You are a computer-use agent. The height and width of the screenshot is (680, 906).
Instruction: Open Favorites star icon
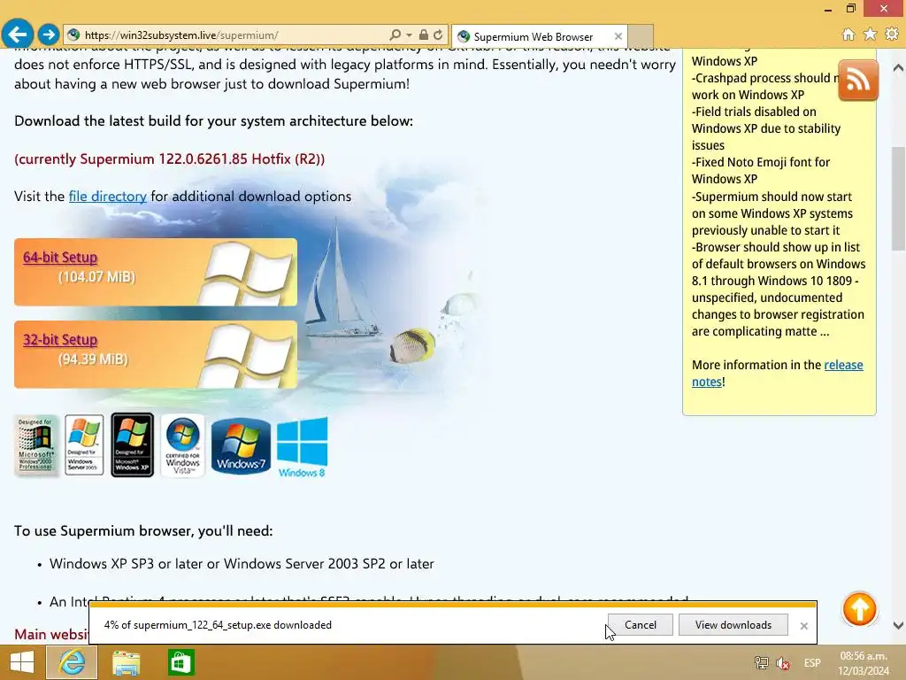(x=870, y=35)
